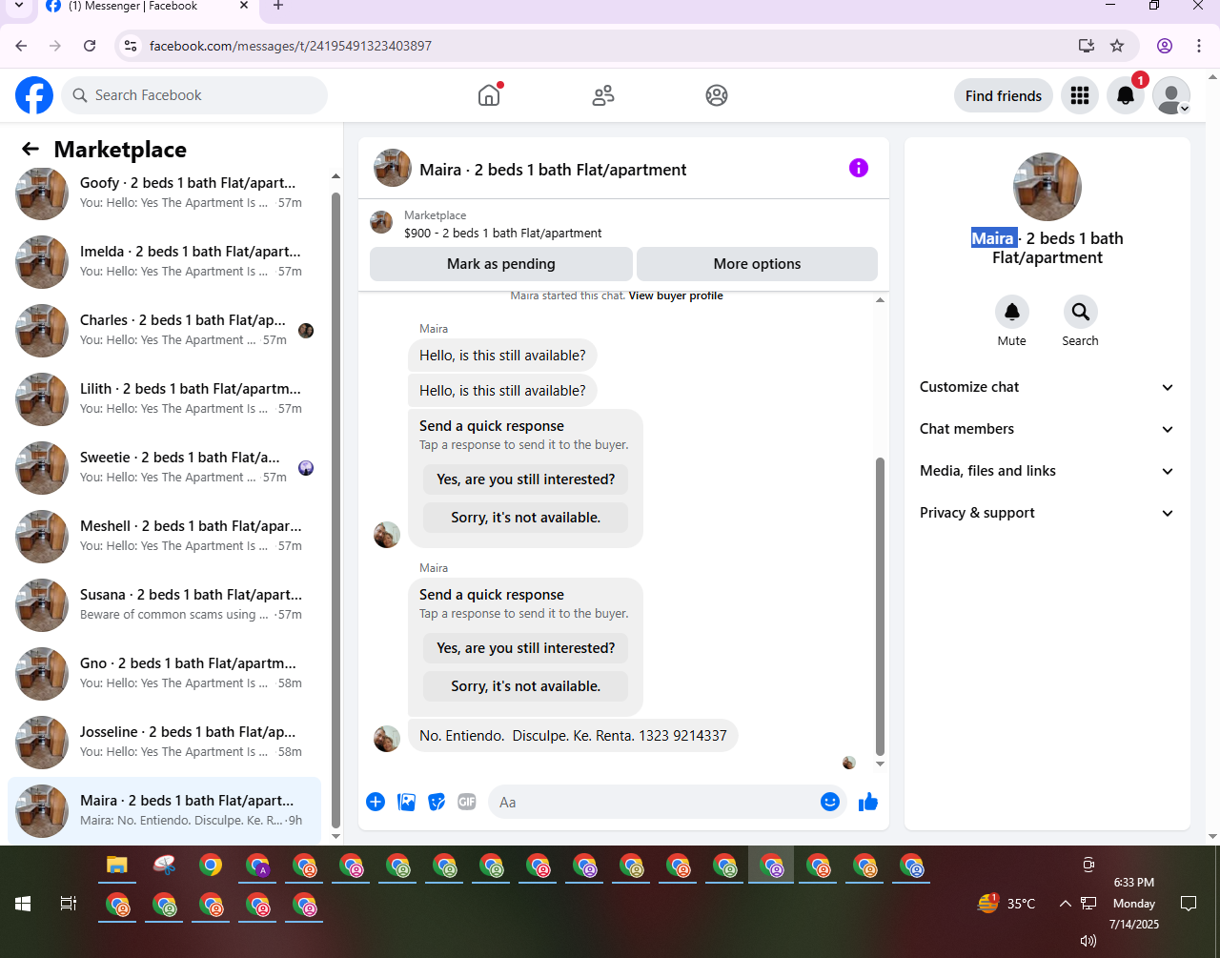The height and width of the screenshot is (958, 1220).
Task: Open Windows notification center icon
Action: (1189, 904)
